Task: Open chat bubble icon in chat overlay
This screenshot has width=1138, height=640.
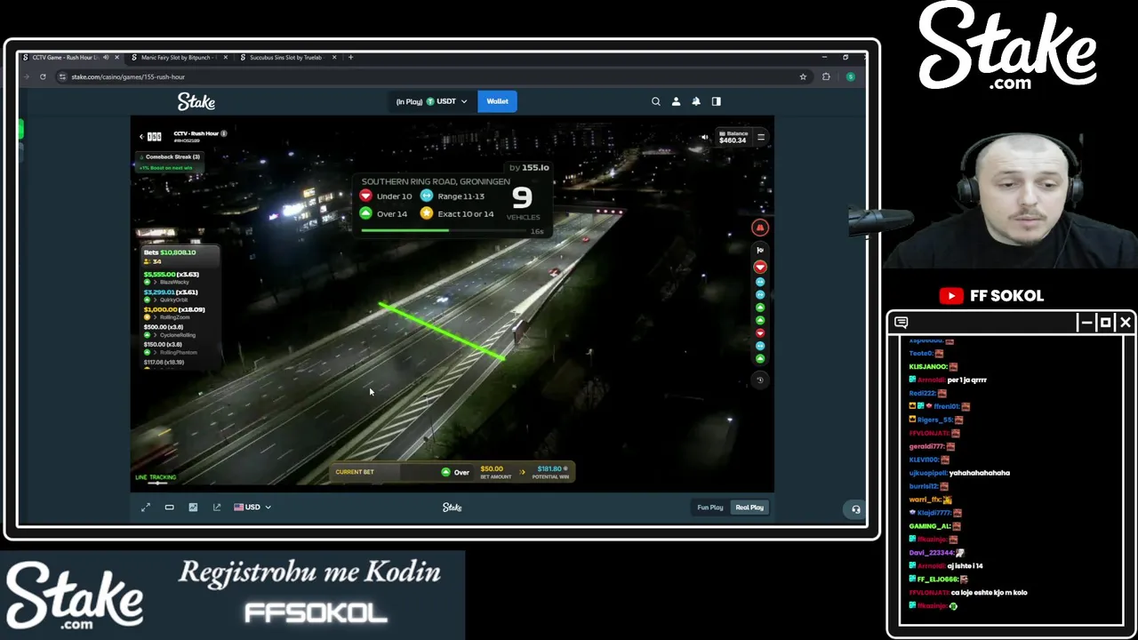Action: click(902, 322)
